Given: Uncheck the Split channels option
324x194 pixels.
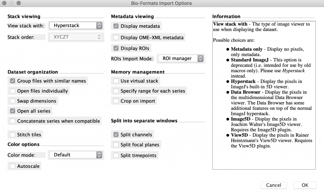Looking at the screenshot, I should [x=116, y=135].
